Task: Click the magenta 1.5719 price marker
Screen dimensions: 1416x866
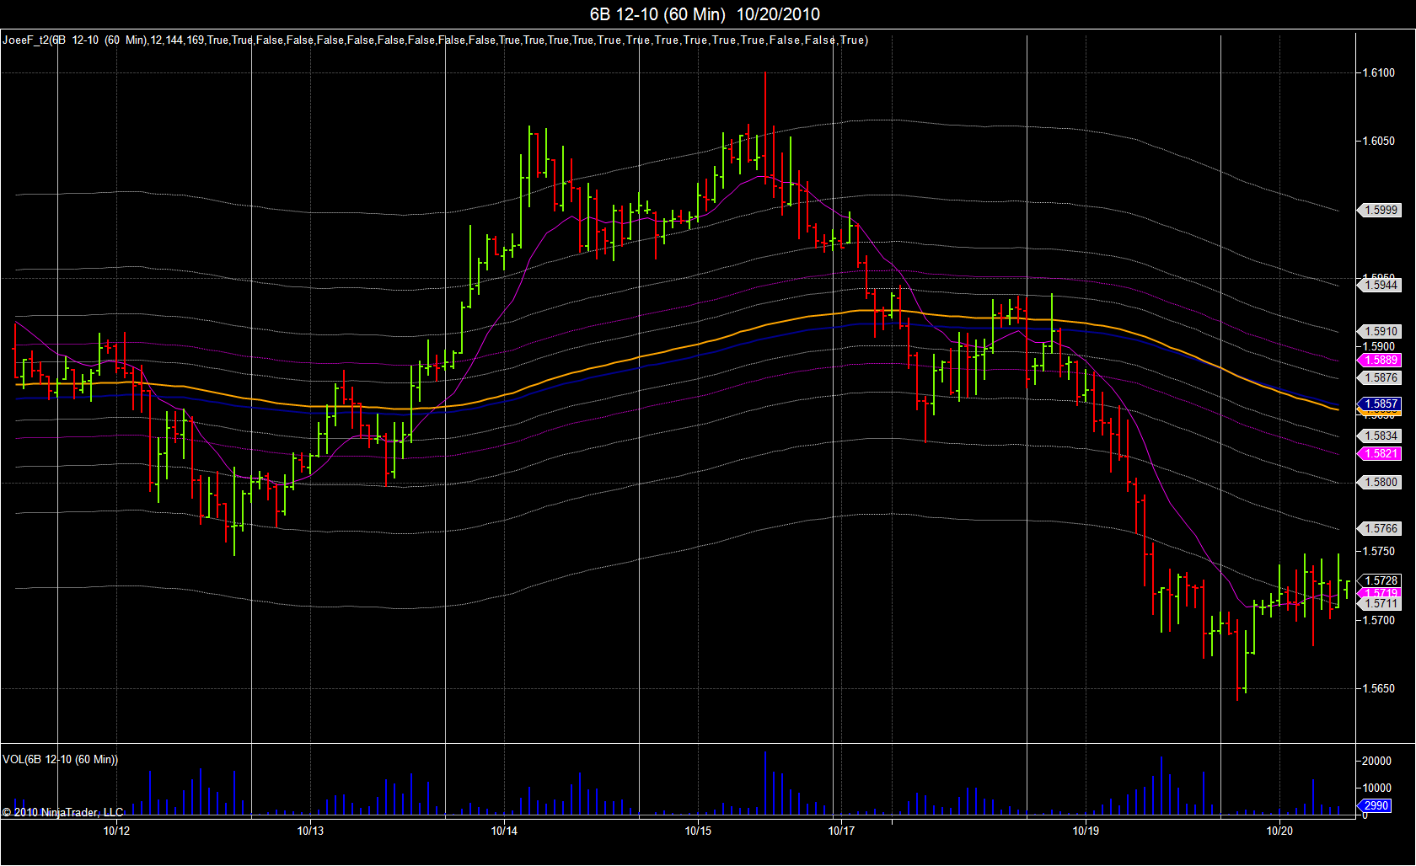Action: click(x=1380, y=592)
